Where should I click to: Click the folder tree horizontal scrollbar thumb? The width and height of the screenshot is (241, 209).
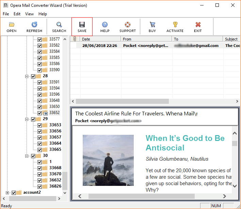[33, 198]
